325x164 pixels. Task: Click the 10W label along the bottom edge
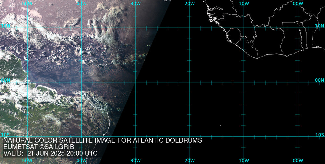[x=244, y=160]
